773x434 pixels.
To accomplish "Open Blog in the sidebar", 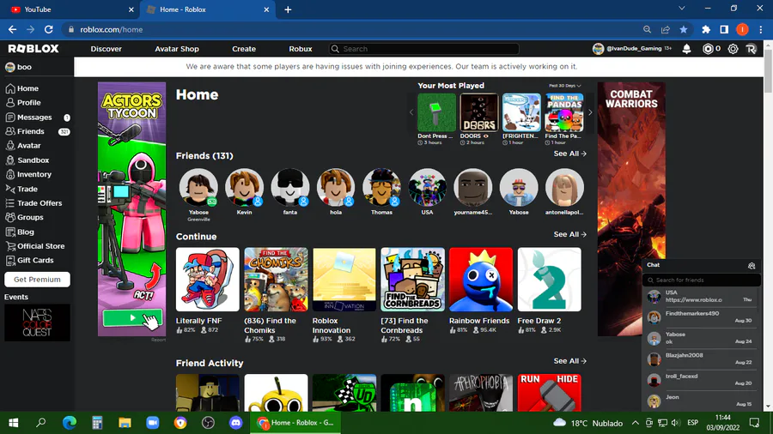I will [x=20, y=232].
